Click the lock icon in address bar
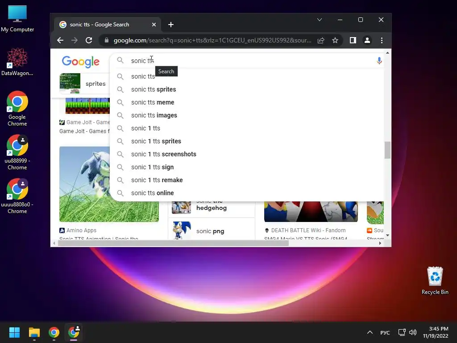The width and height of the screenshot is (457, 343). (x=107, y=40)
